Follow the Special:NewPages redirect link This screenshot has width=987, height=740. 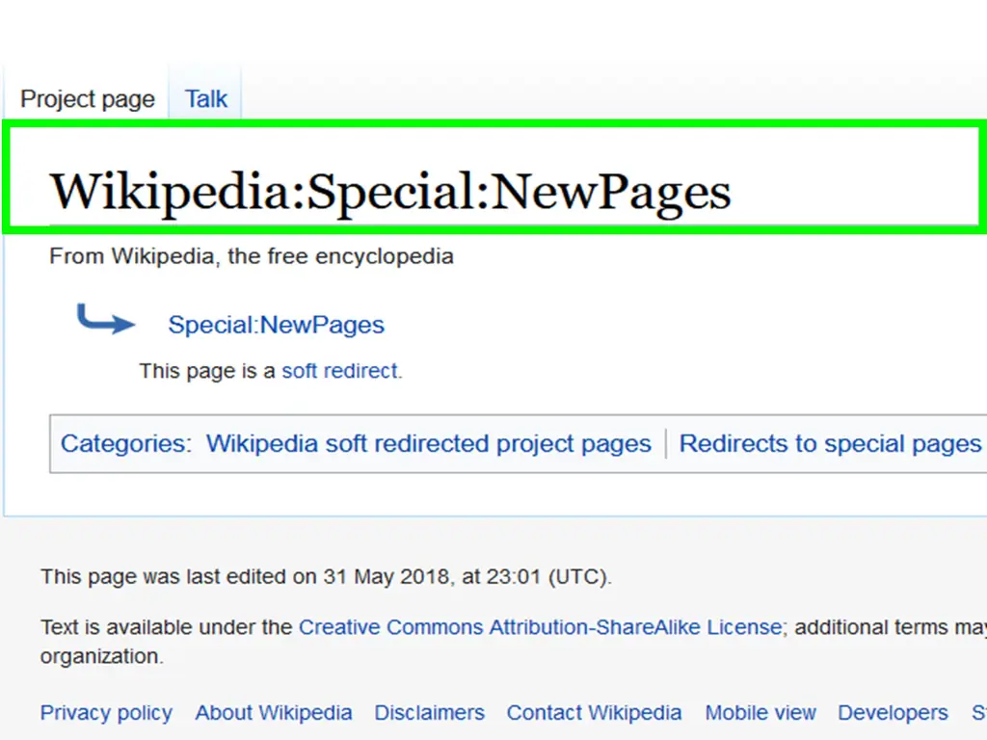276,325
